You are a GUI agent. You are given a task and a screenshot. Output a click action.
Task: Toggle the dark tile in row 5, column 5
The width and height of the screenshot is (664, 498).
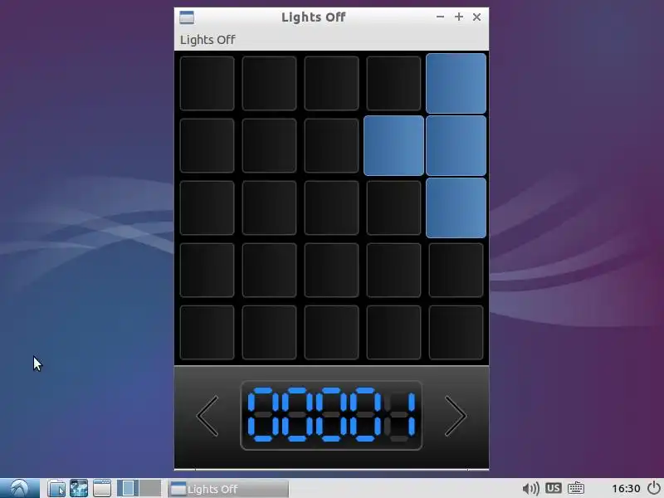pyautogui.click(x=456, y=333)
